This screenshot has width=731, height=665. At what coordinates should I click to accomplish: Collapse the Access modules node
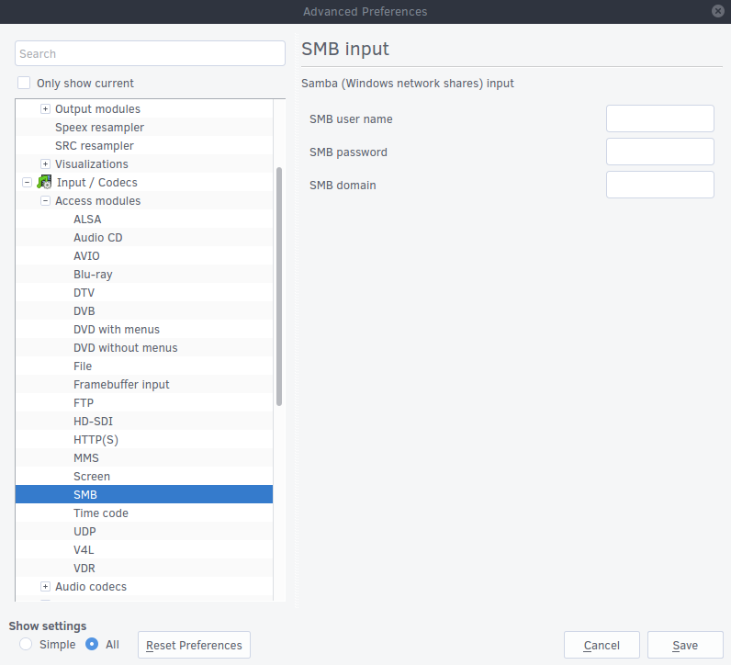coord(45,200)
